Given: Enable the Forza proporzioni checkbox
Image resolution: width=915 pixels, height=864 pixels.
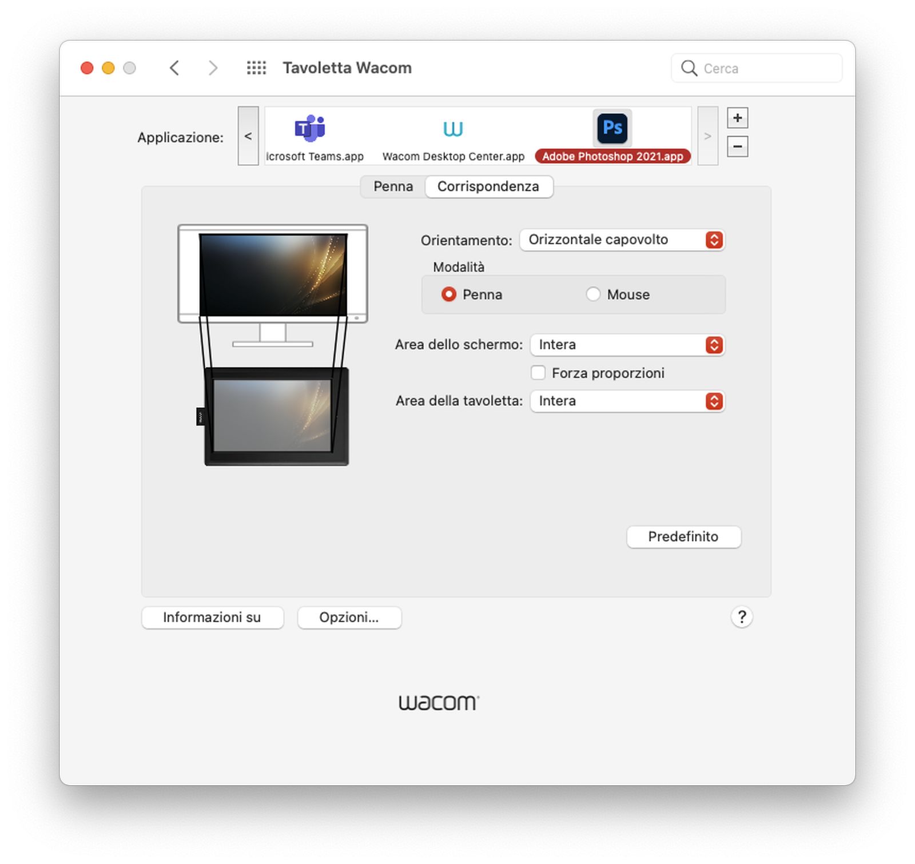Looking at the screenshot, I should tap(538, 373).
